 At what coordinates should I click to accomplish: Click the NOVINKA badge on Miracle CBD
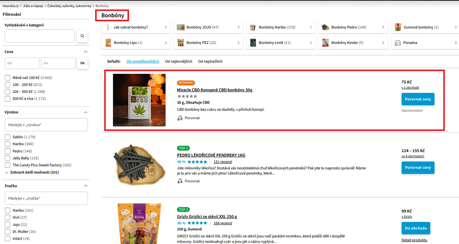point(186,83)
